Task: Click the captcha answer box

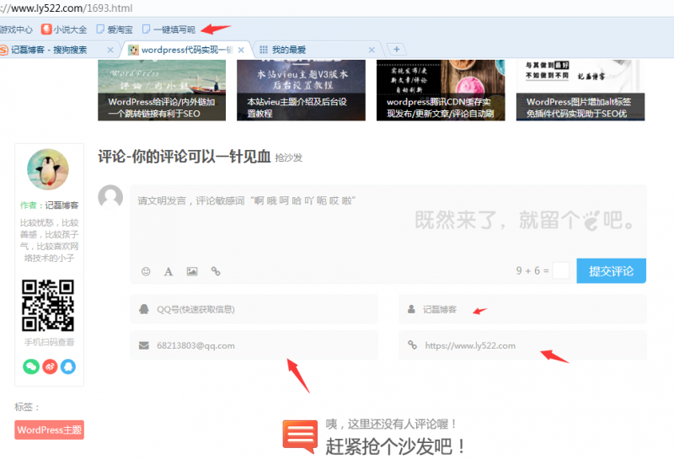Action: (561, 270)
